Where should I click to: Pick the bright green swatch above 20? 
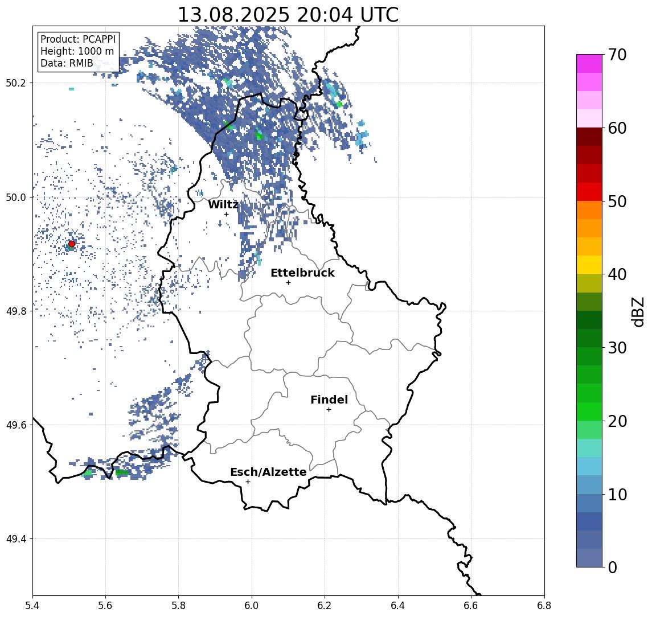click(x=589, y=411)
